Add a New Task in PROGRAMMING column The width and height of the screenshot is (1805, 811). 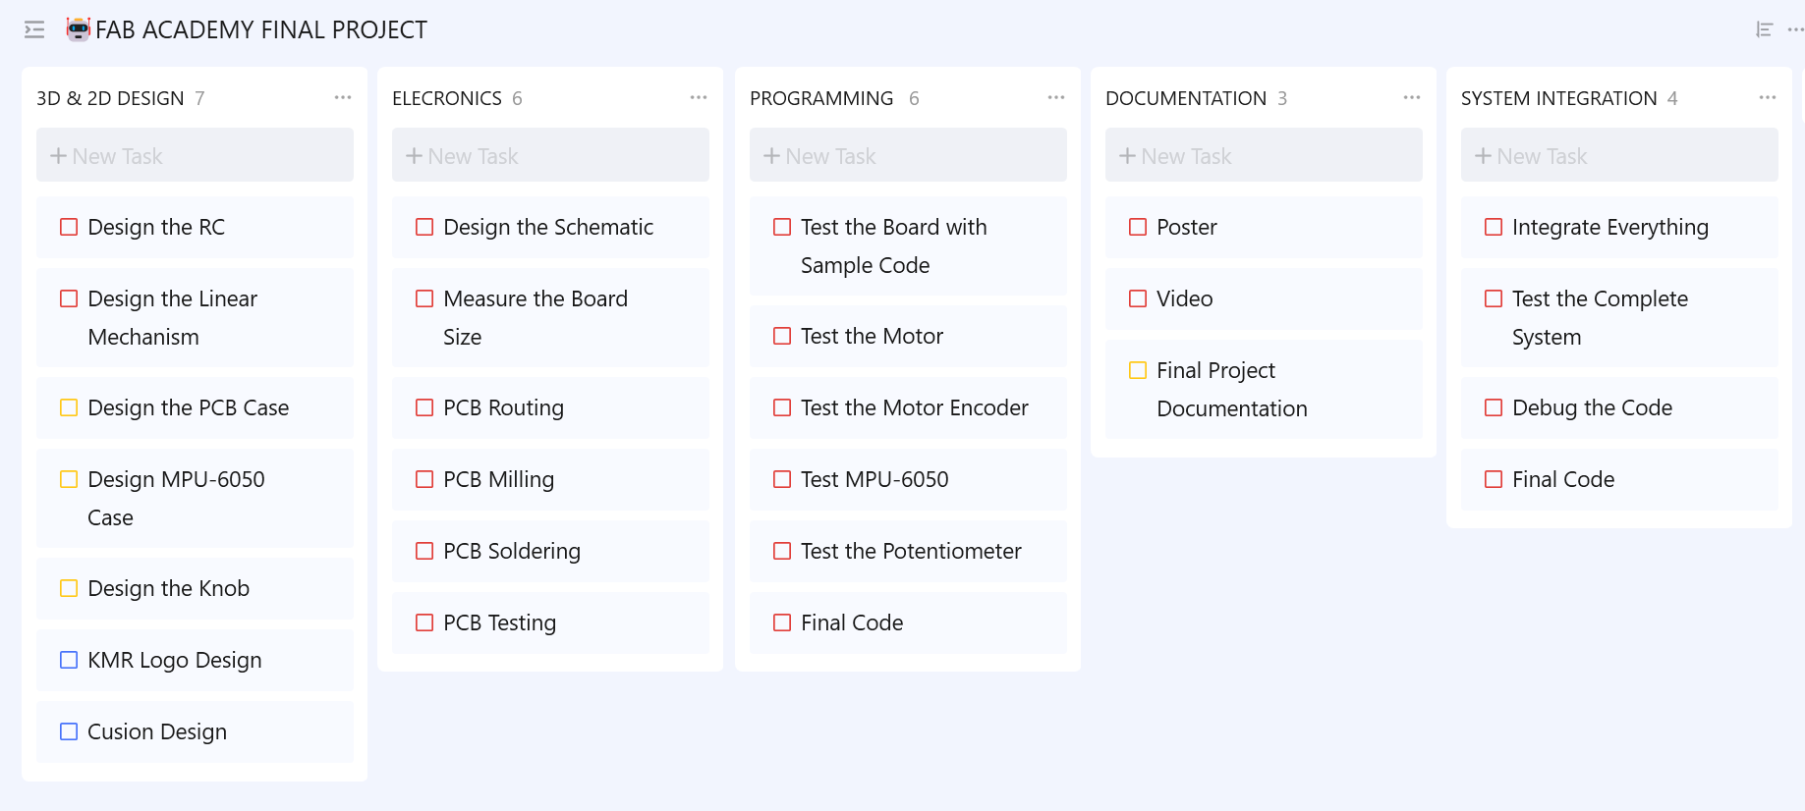907,155
